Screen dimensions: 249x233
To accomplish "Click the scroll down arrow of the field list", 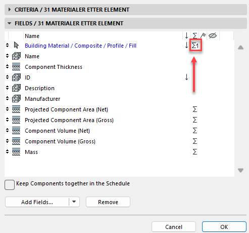I will tap(240, 170).
